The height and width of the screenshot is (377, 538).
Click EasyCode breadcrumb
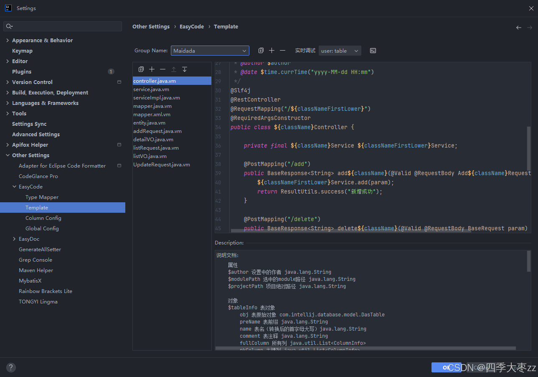tap(192, 26)
